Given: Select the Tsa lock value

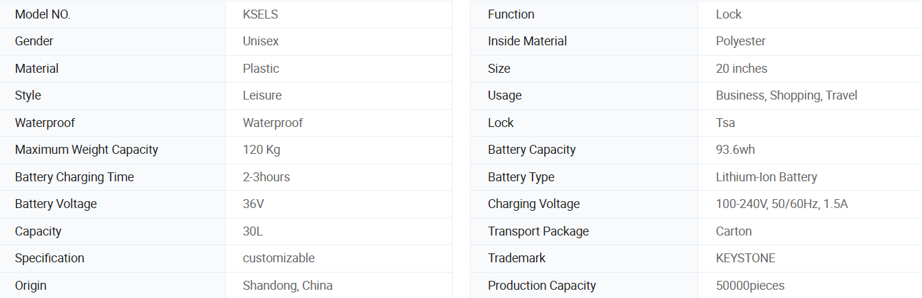Looking at the screenshot, I should [x=725, y=123].
